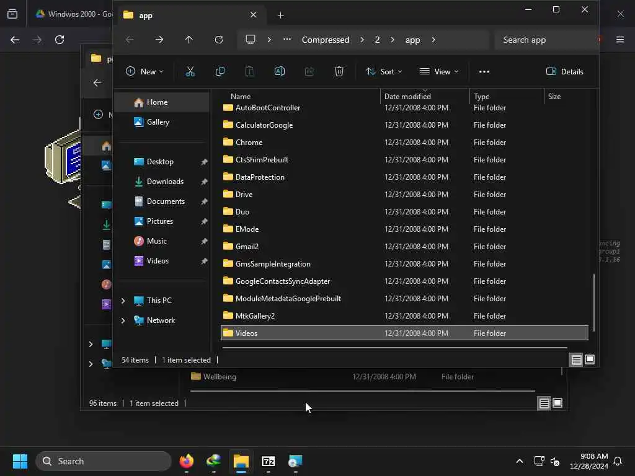Click the Copy icon in toolbar
Viewport: 635px width, 476px height.
click(220, 72)
